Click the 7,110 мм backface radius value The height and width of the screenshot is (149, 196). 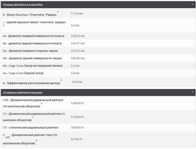coord(76,14)
